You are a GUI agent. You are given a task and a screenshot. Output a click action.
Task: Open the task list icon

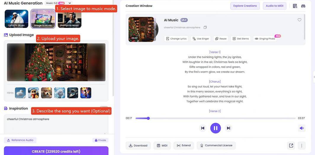[295, 6]
